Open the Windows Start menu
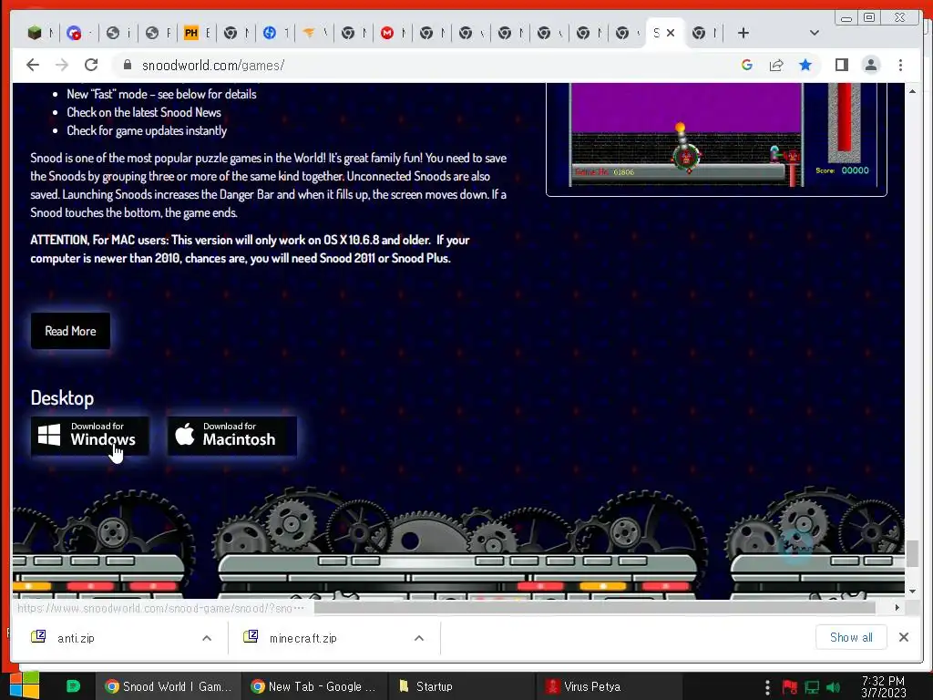Viewport: 933px width, 700px height. point(25,685)
